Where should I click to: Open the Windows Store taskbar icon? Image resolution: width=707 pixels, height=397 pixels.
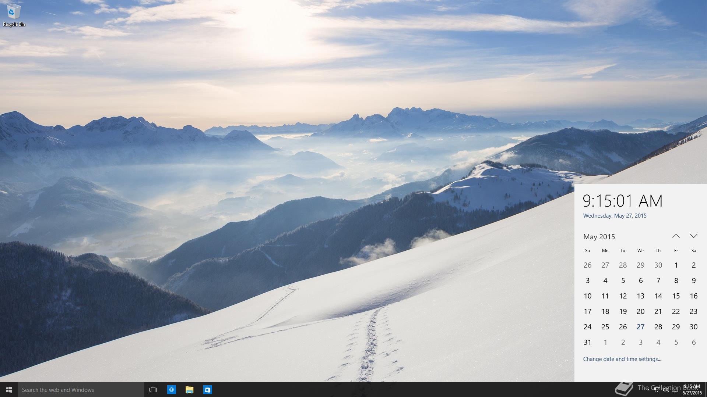point(208,390)
